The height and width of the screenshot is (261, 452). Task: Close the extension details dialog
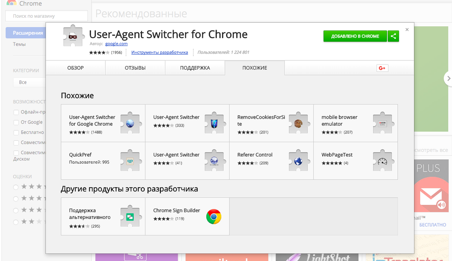[x=407, y=29]
